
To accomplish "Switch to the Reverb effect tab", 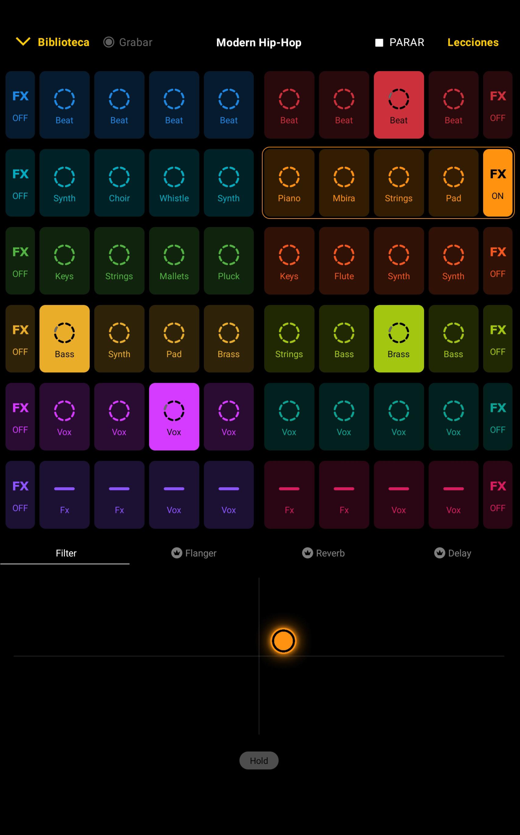I will tap(323, 553).
